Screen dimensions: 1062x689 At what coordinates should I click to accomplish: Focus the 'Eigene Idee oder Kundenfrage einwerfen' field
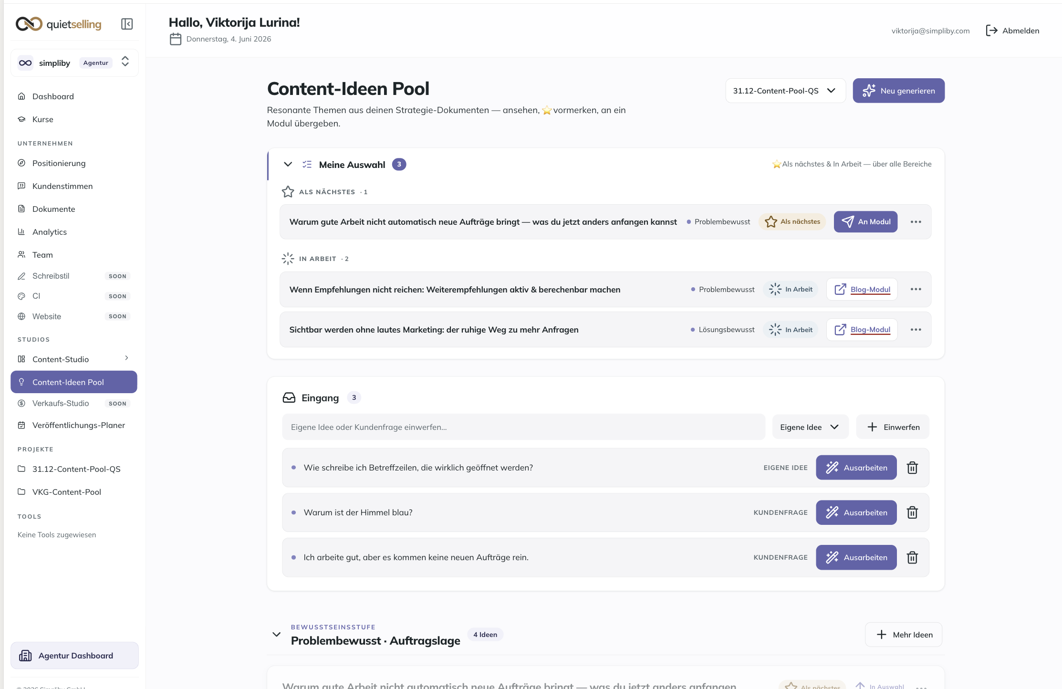tap(523, 427)
